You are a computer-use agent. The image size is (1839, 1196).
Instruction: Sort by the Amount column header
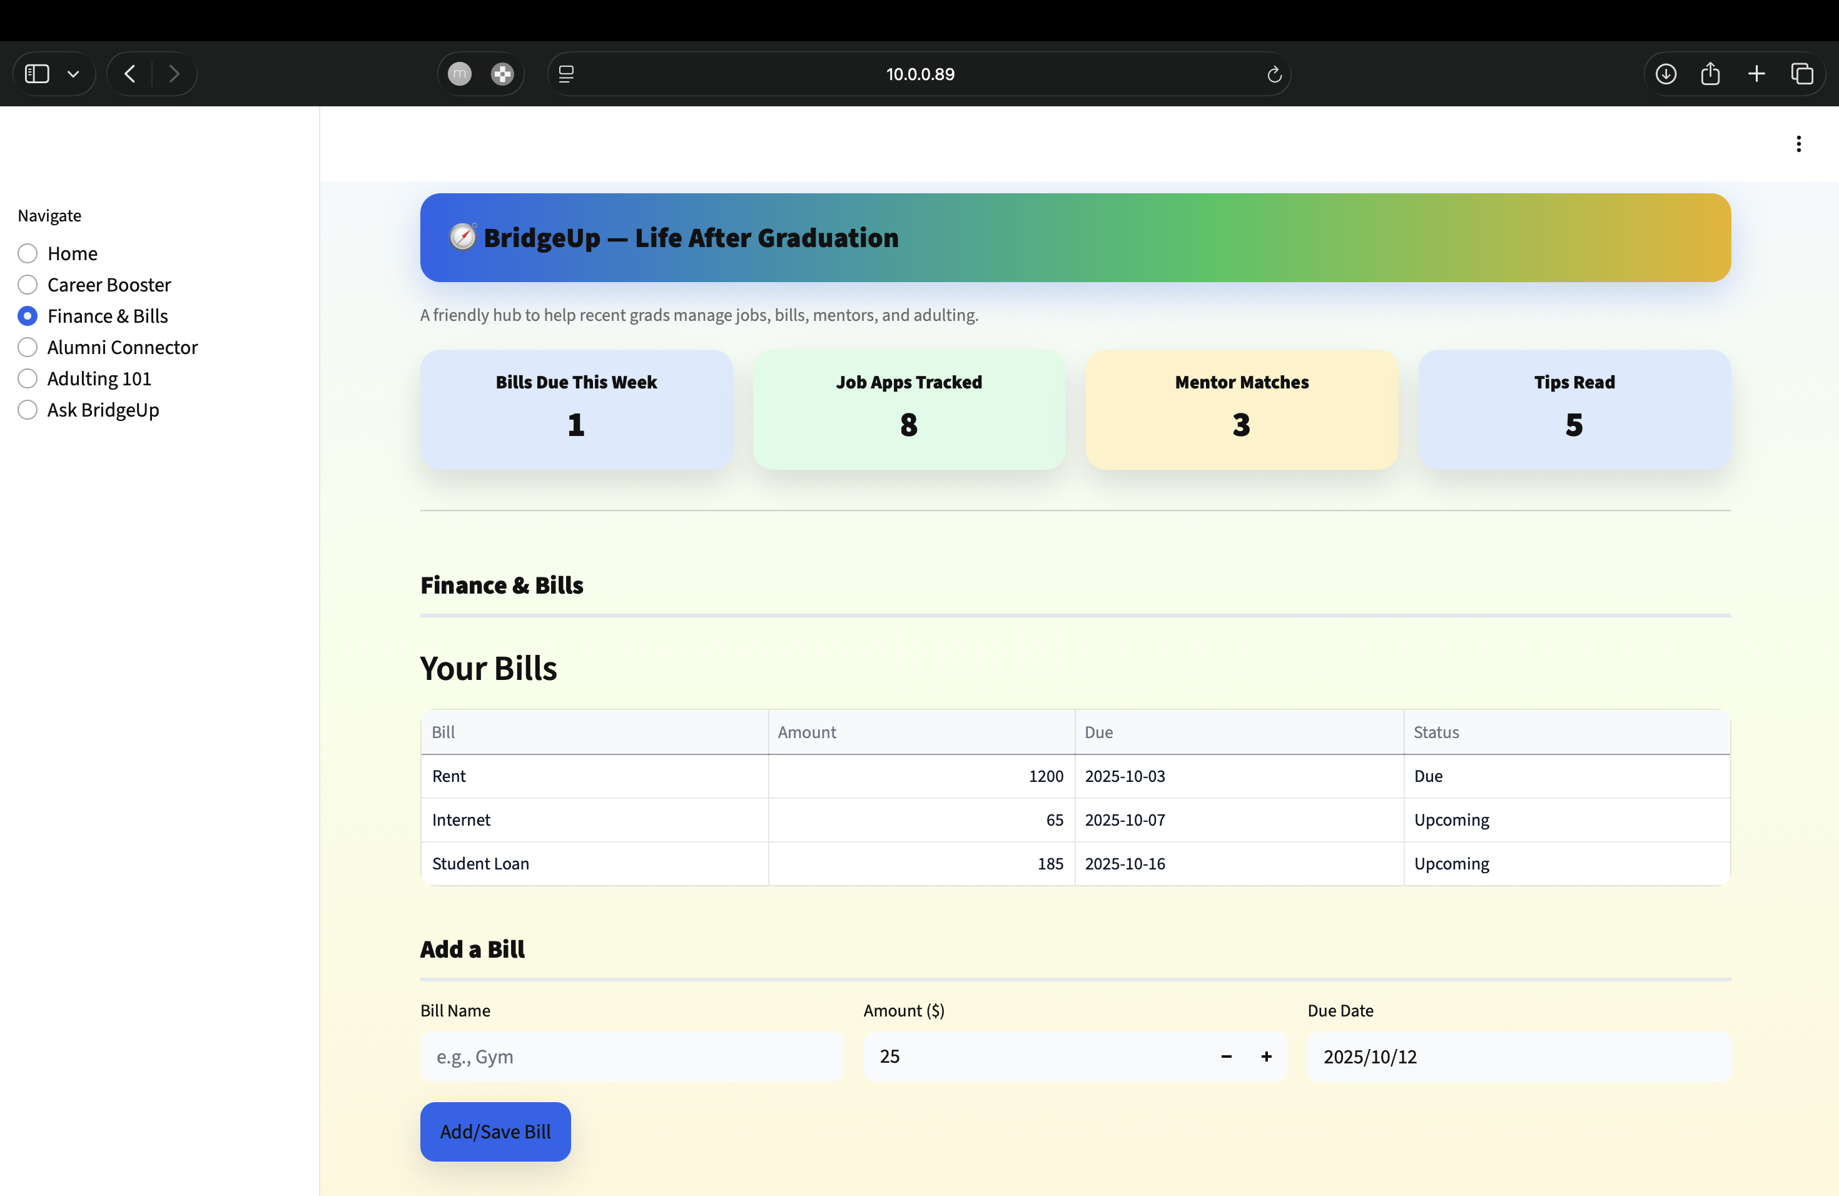[808, 732]
